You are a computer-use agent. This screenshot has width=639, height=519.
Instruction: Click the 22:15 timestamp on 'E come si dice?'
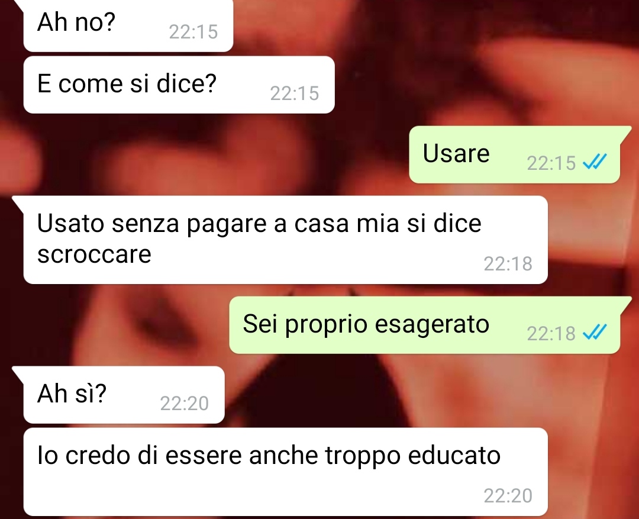pyautogui.click(x=295, y=94)
